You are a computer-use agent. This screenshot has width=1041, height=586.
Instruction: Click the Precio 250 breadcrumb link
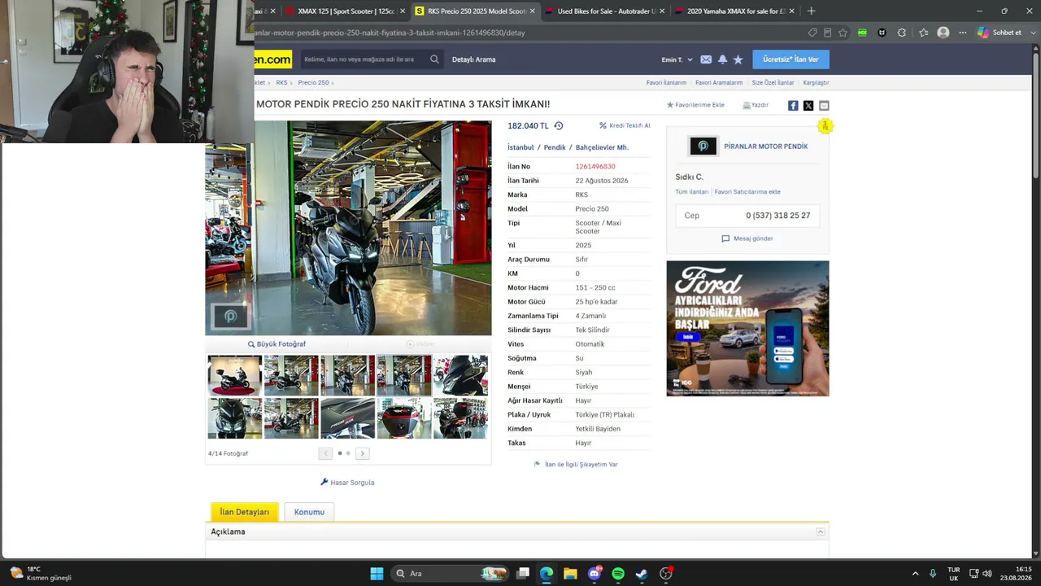click(313, 83)
